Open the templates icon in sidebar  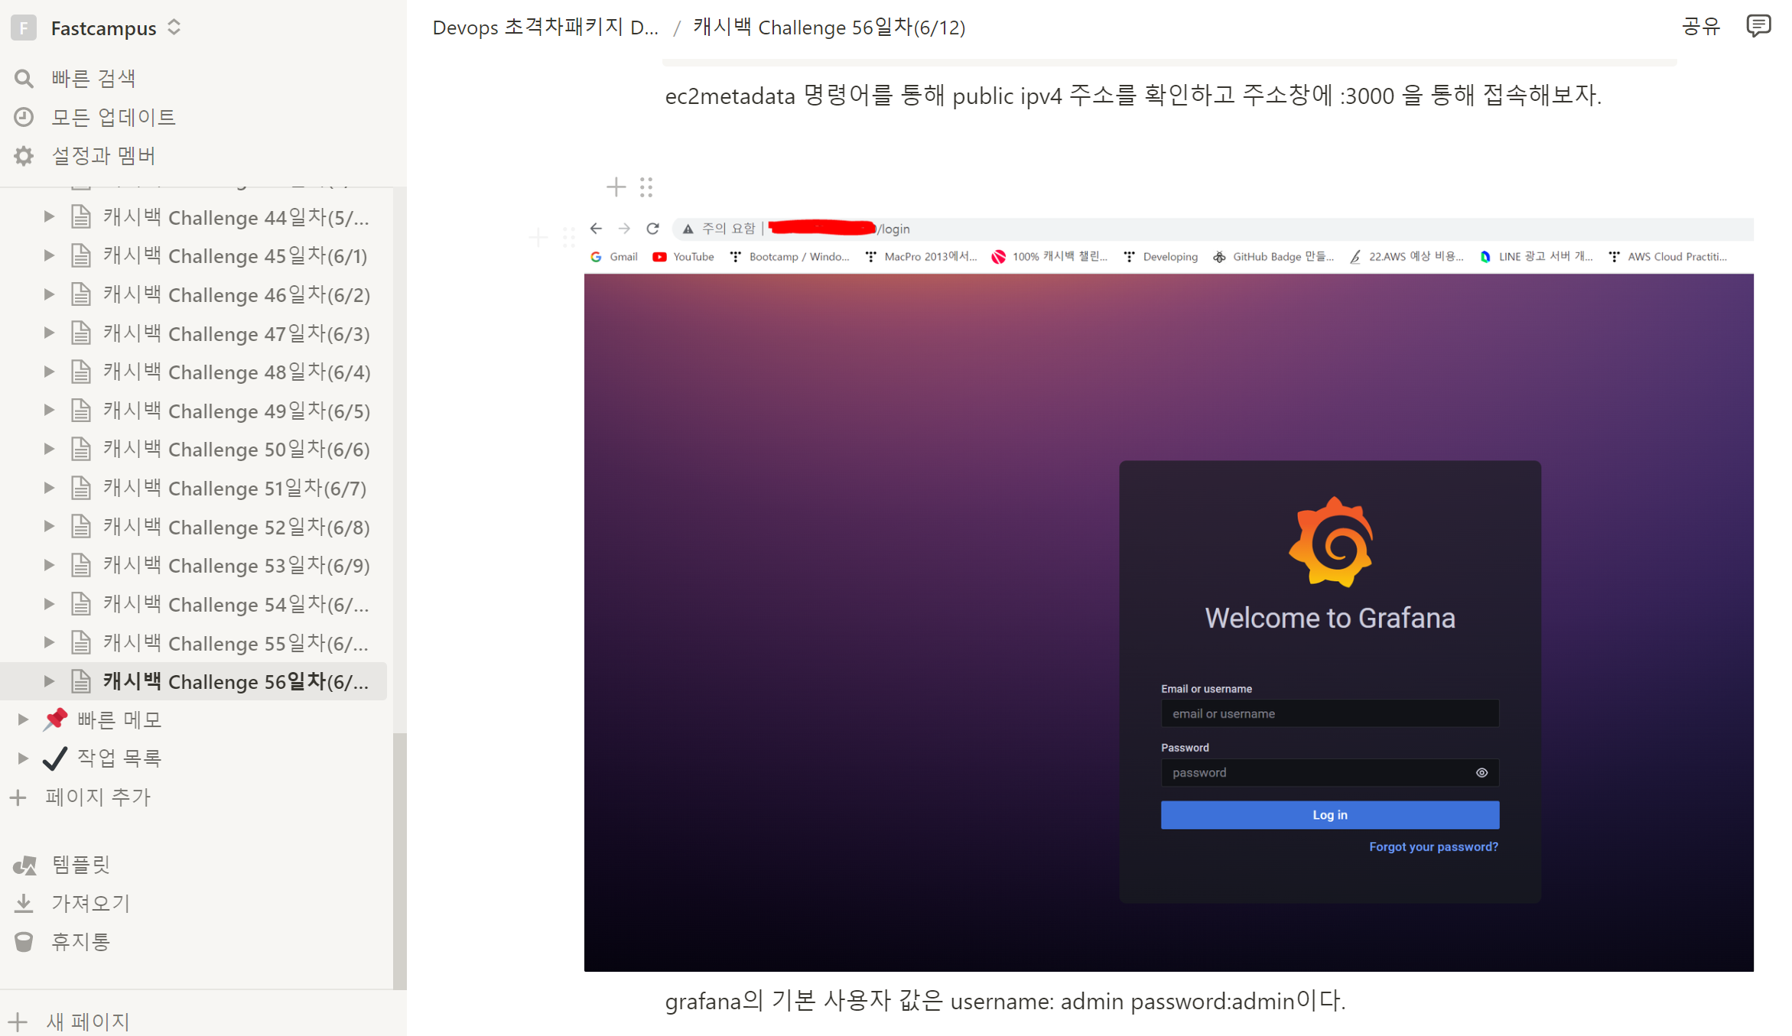[24, 865]
